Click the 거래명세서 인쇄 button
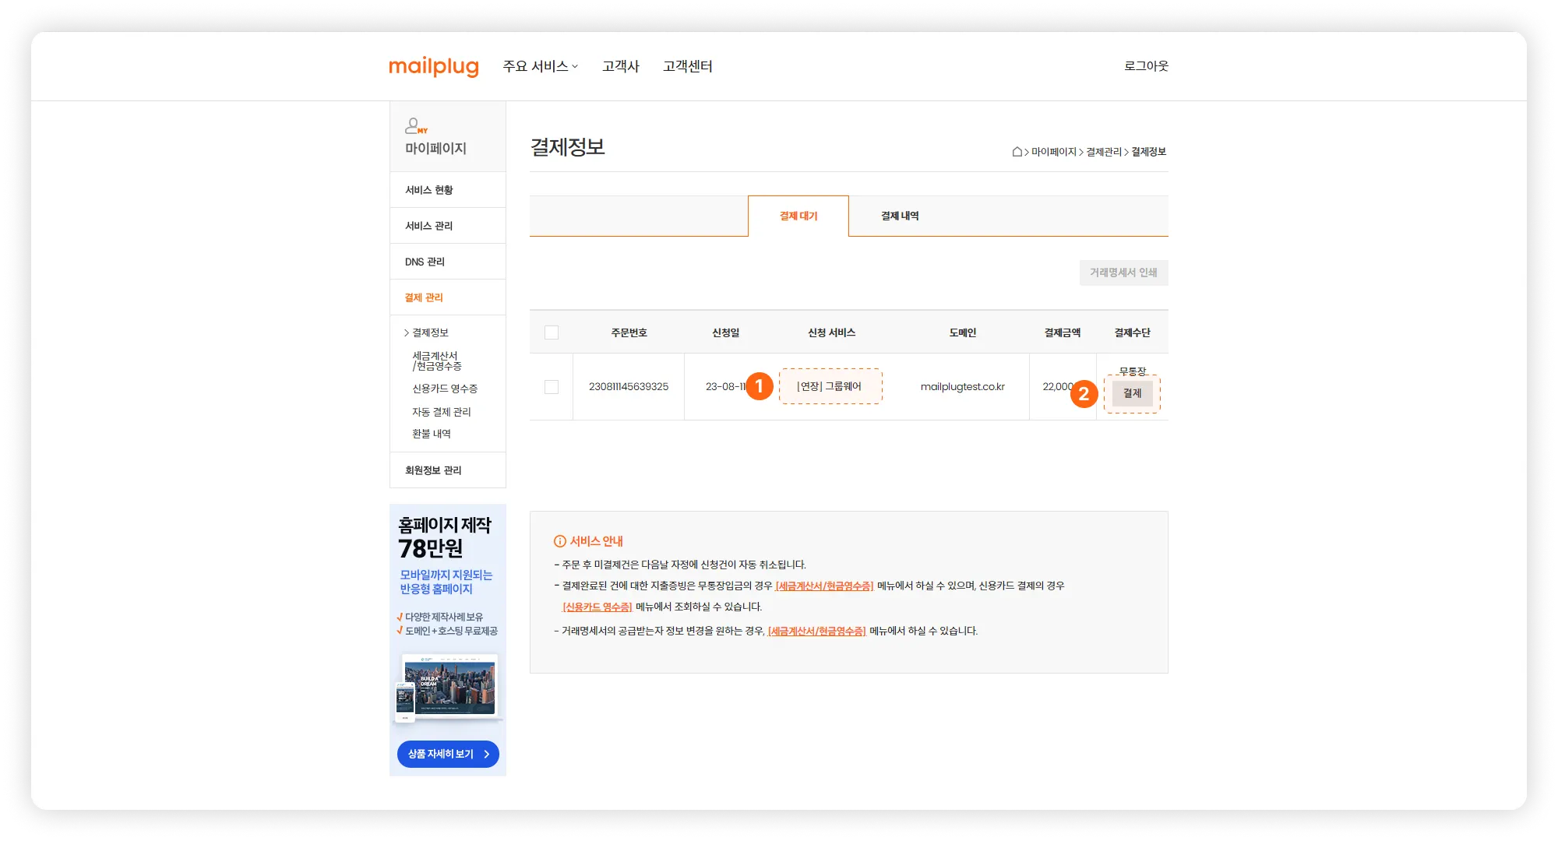 click(x=1123, y=273)
